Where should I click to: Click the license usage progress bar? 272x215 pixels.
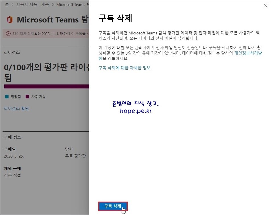point(47,86)
